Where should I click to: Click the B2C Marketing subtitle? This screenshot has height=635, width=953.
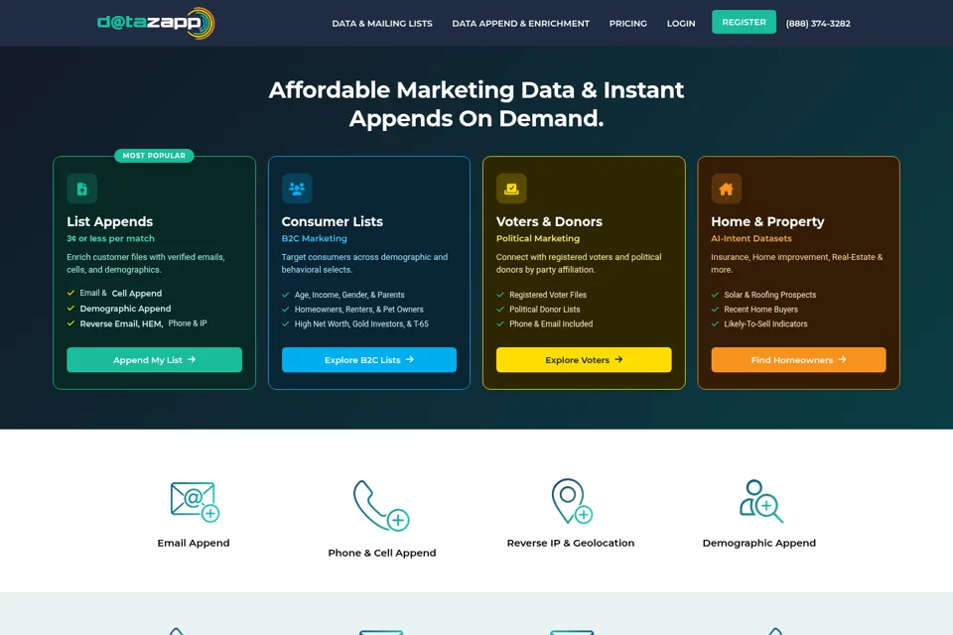(314, 238)
